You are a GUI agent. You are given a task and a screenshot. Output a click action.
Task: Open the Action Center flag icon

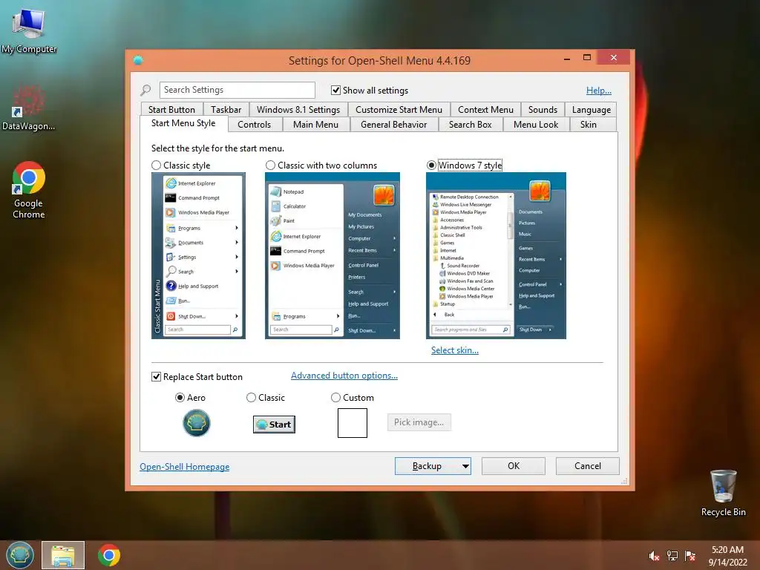coord(690,556)
